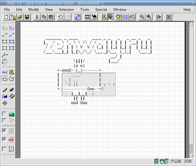
Task: Select the green ellipse tool
Action: coord(5,48)
